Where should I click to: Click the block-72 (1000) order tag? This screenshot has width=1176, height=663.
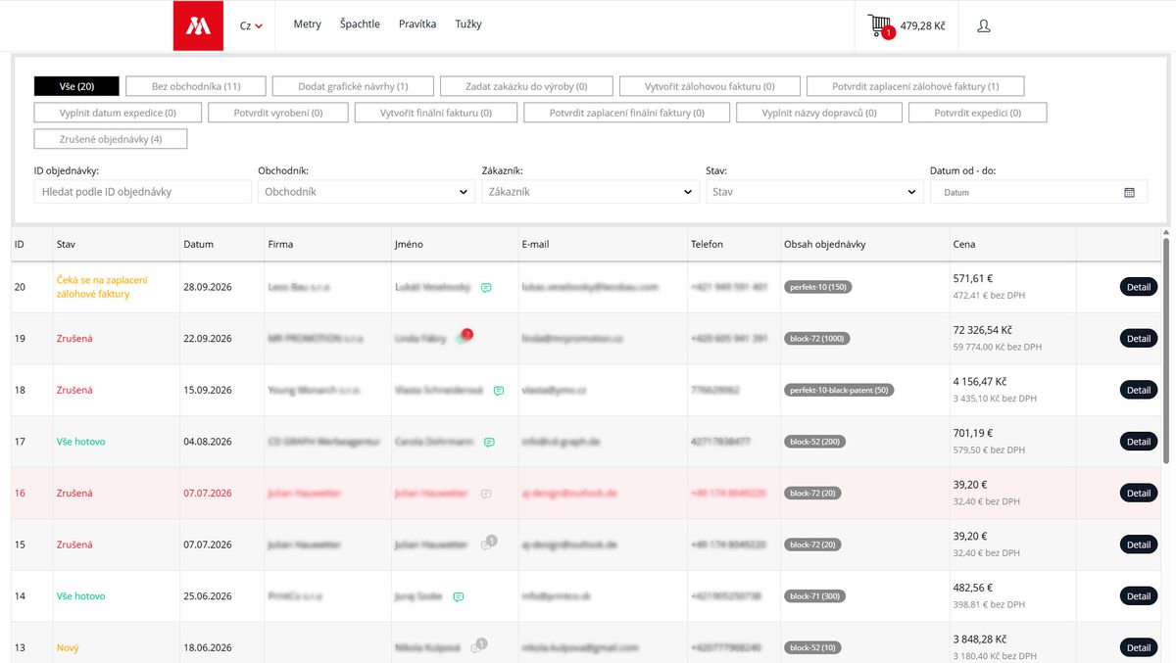[817, 339]
